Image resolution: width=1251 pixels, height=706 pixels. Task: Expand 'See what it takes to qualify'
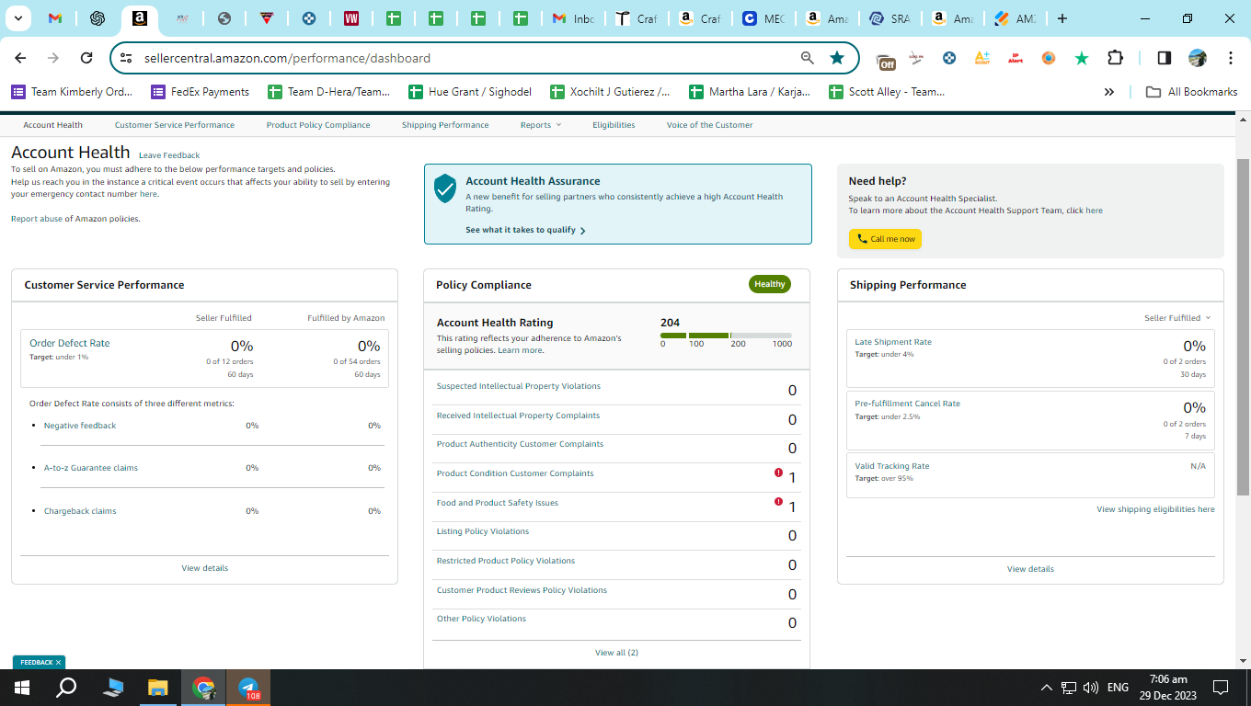coord(525,230)
